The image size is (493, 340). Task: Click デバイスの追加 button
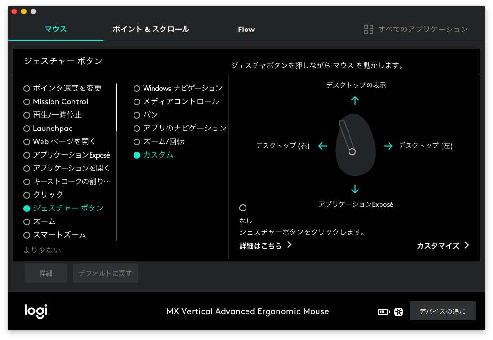pos(442,311)
